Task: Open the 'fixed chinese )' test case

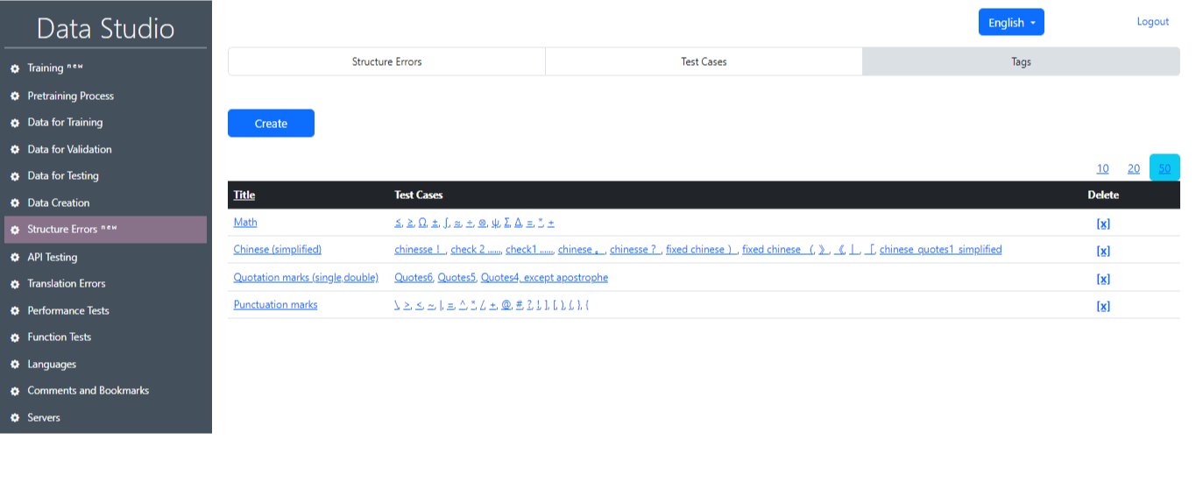Action: coord(702,250)
